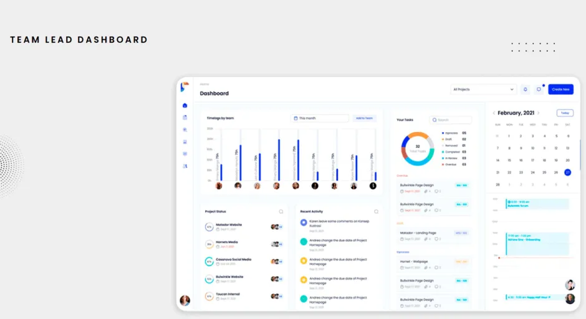Click the Timelogs by team heading
Screen dimensions: 586x319
pos(220,118)
